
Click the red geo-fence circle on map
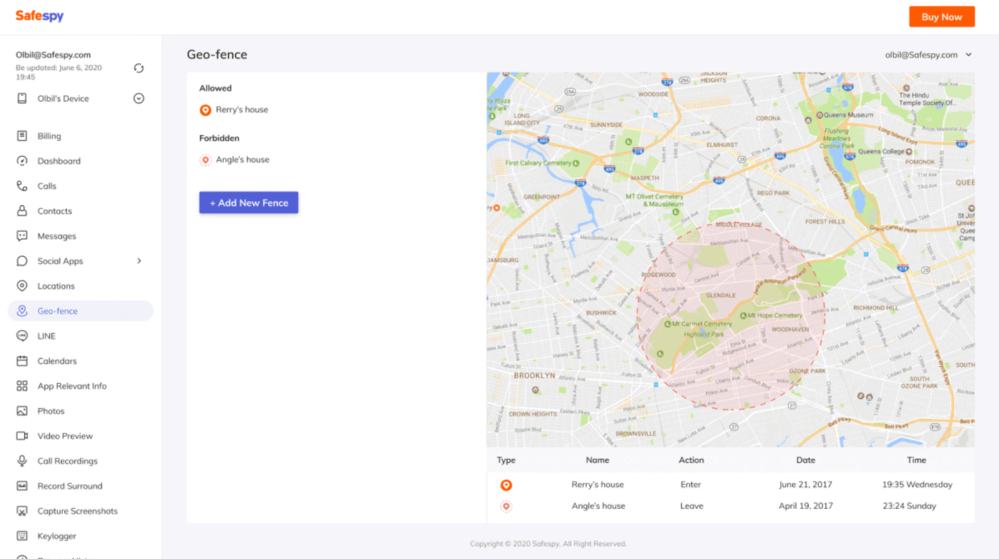point(731,317)
